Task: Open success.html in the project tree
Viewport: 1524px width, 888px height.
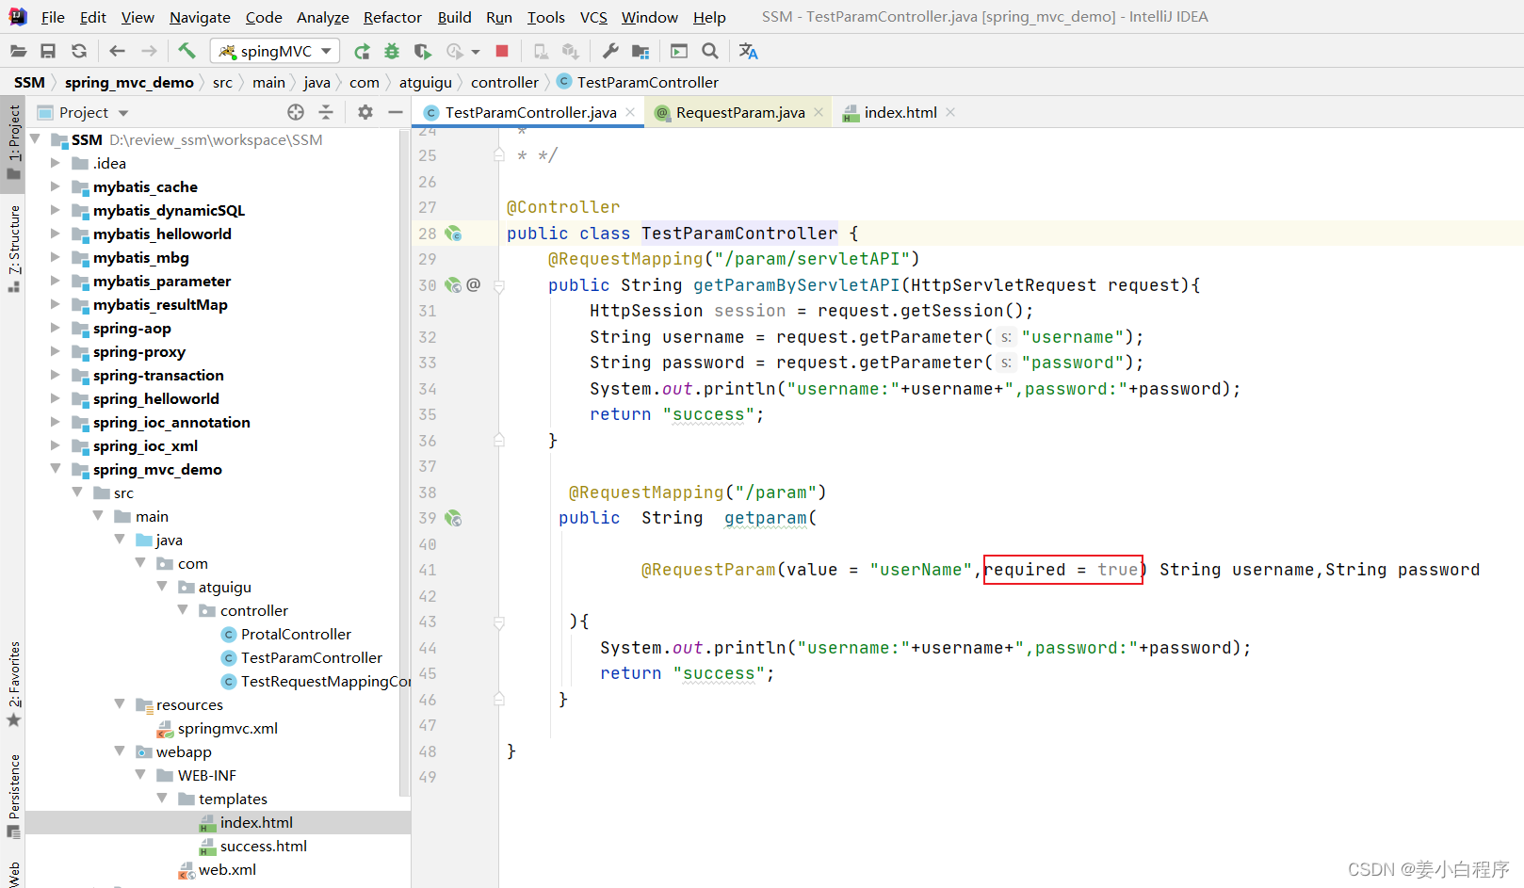Action: [x=263, y=846]
